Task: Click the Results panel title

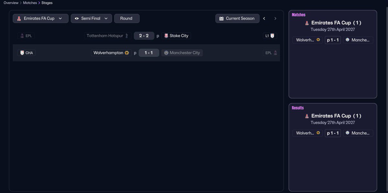Action: 298,108
